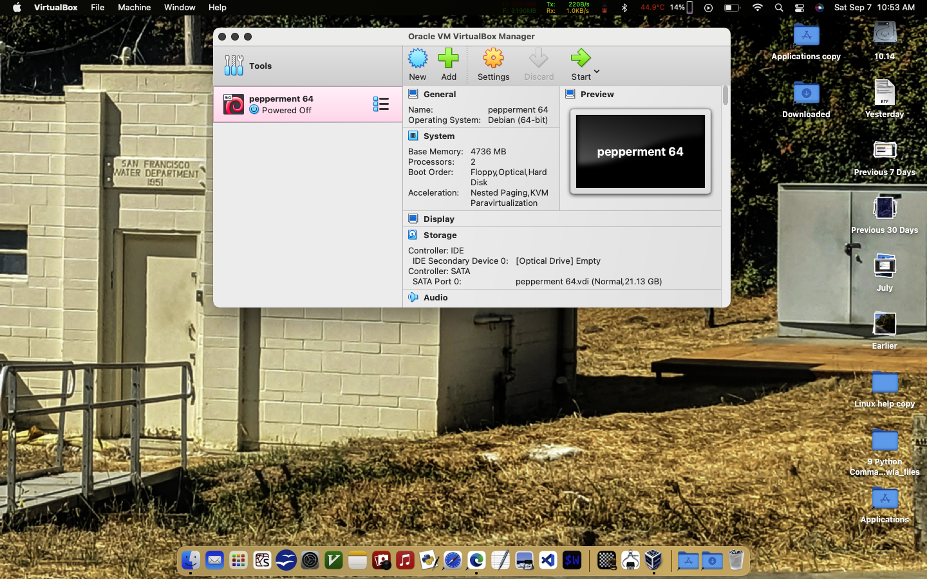Click the Storage section icon
Image resolution: width=927 pixels, height=579 pixels.
[x=413, y=235]
